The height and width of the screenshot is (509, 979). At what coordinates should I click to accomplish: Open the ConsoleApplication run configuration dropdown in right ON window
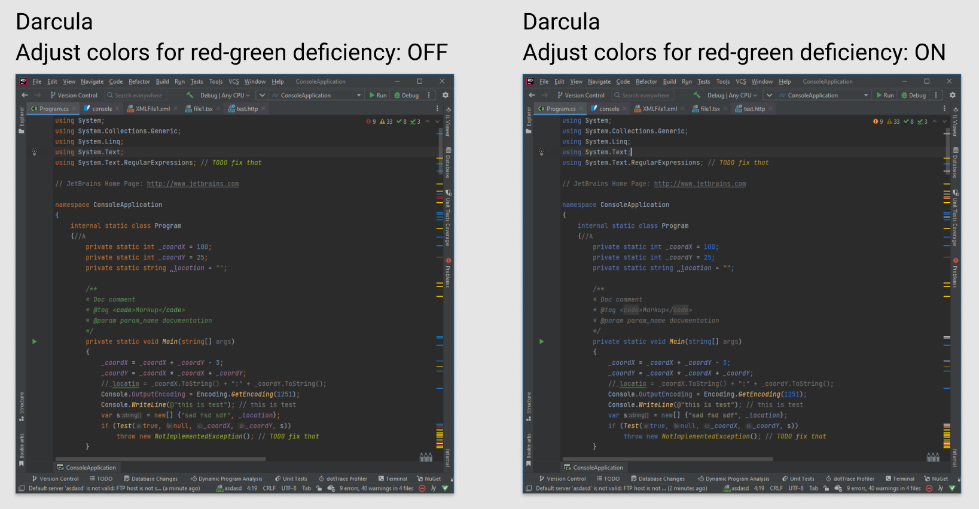824,95
